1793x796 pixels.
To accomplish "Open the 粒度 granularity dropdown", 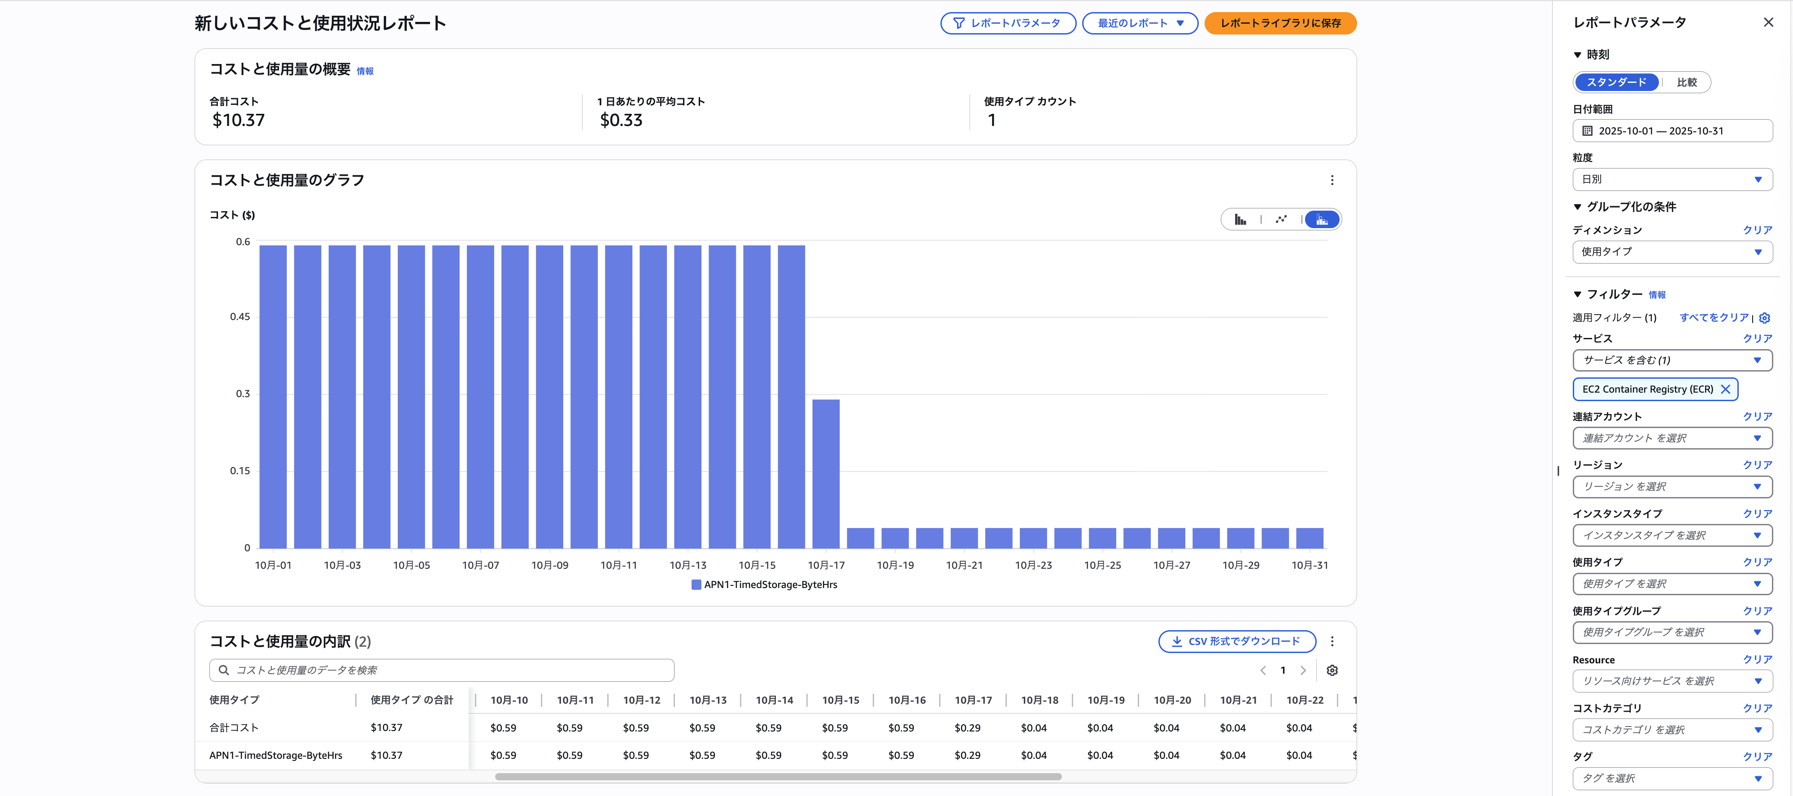I will [1672, 180].
